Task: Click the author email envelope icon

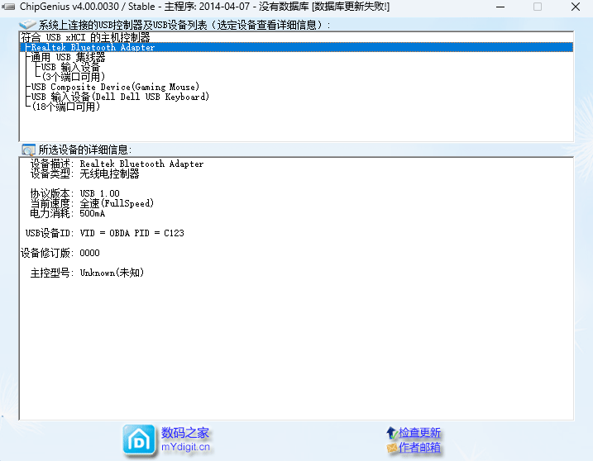Action: click(392, 448)
